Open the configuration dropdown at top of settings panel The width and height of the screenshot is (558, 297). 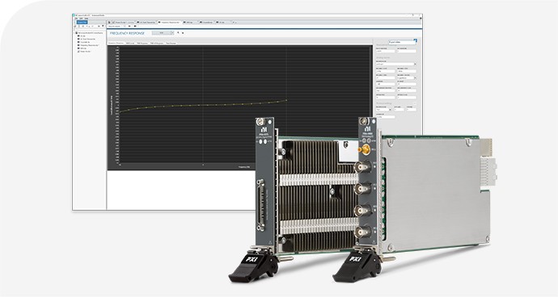tap(401, 42)
